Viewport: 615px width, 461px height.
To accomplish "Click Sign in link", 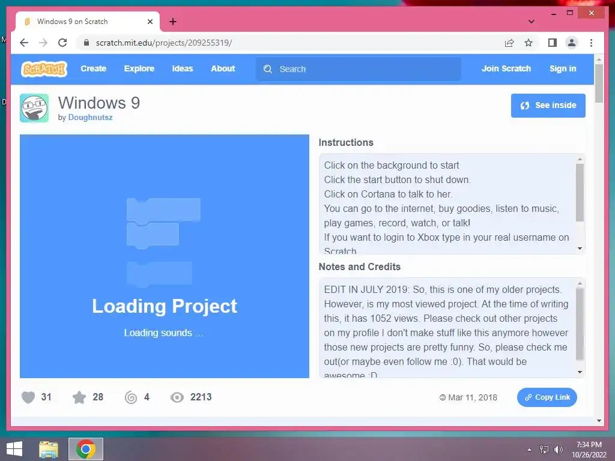I will (x=562, y=68).
